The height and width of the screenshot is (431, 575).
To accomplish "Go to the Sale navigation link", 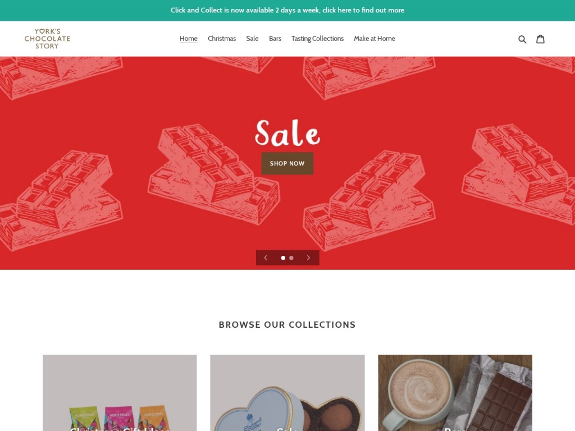I will [252, 39].
